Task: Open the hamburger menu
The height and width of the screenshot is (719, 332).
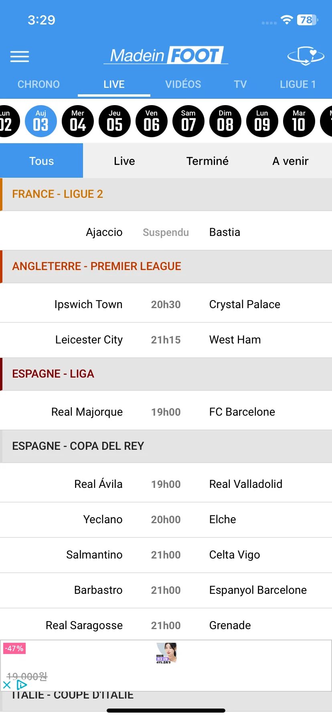Action: pyautogui.click(x=20, y=57)
